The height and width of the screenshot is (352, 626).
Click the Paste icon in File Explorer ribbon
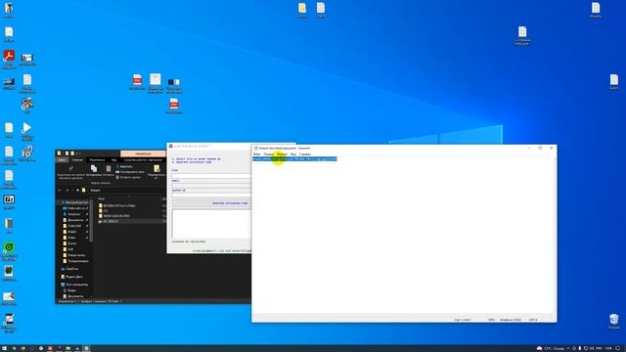(109, 169)
